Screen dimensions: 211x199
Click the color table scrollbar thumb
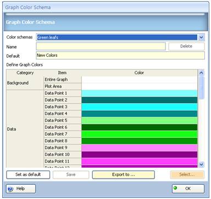point(201,87)
